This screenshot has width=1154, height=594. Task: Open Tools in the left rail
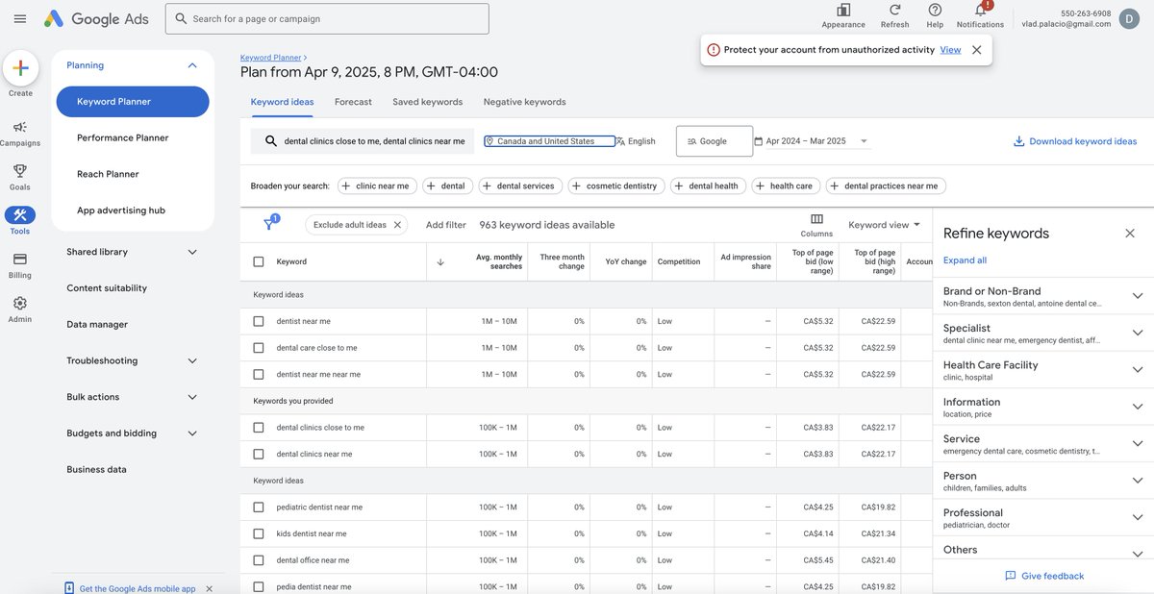pyautogui.click(x=20, y=221)
